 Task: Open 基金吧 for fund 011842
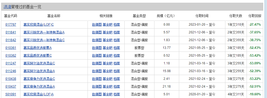[108, 40]
